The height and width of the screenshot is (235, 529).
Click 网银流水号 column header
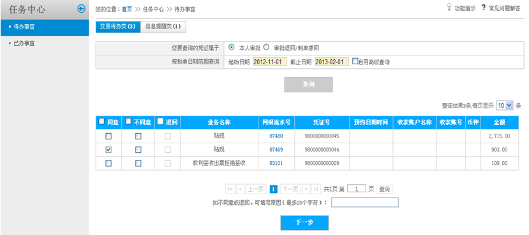coord(276,122)
